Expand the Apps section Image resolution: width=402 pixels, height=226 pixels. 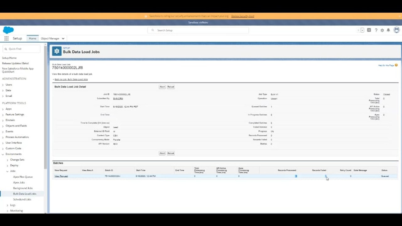[3, 109]
